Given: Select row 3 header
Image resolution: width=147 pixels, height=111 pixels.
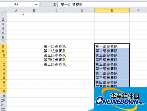Looking at the screenshot, I should point(4,24).
